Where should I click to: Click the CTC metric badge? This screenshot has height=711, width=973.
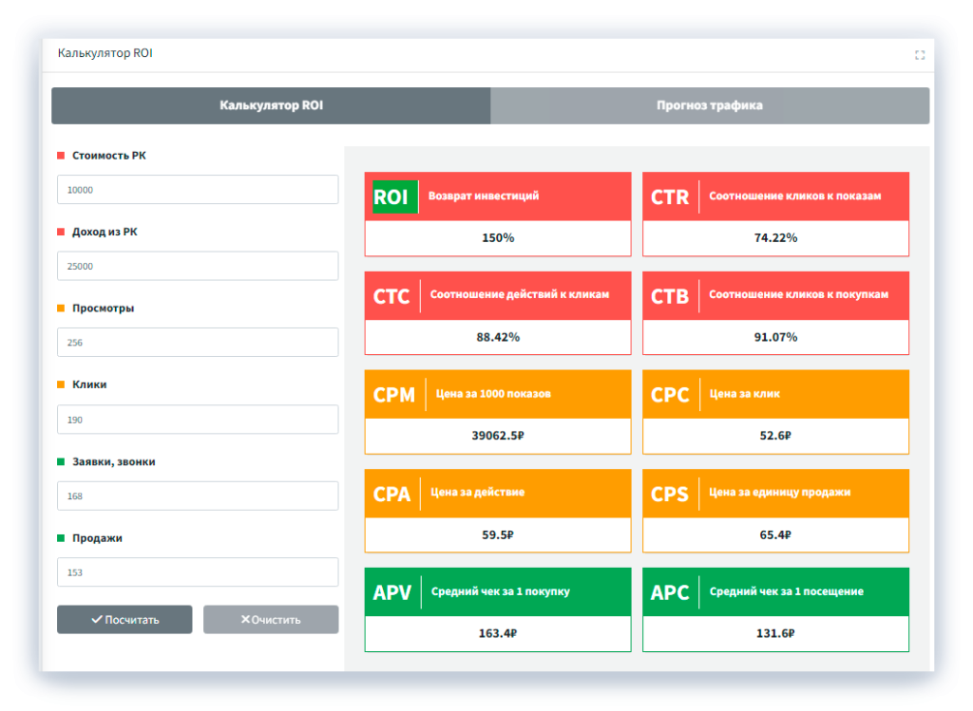391,296
